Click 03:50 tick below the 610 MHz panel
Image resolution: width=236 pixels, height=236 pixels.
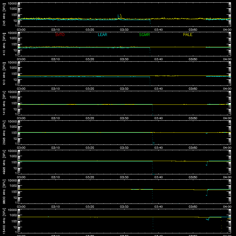tap(193, 89)
